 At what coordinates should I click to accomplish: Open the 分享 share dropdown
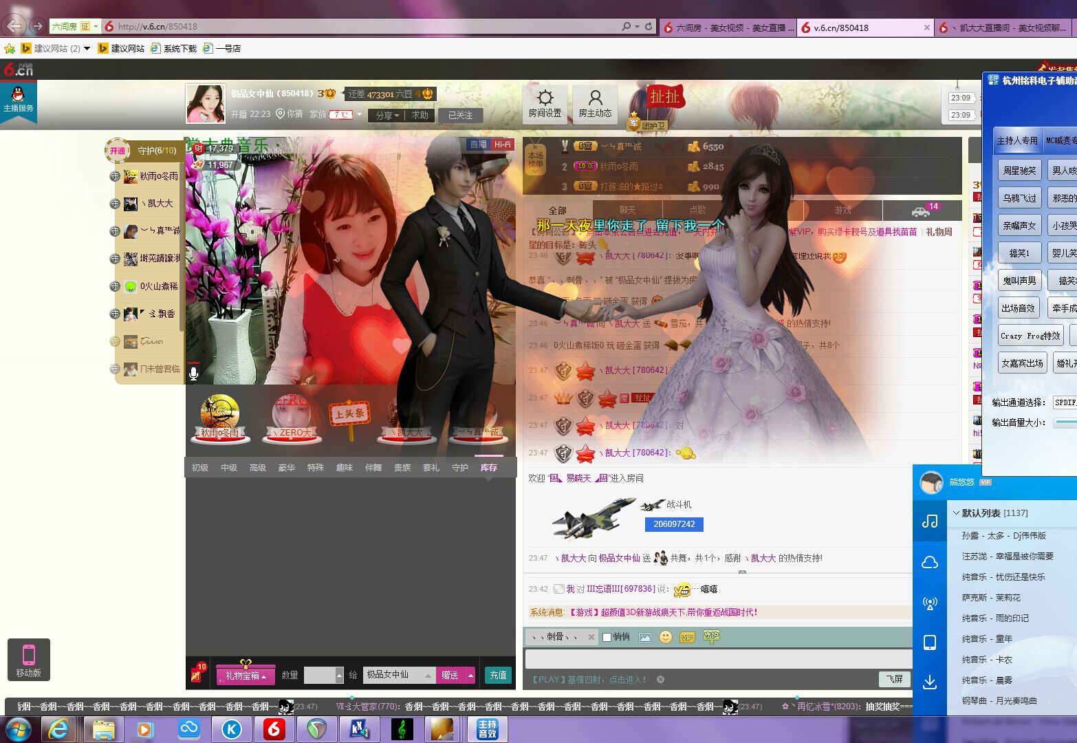(x=387, y=116)
